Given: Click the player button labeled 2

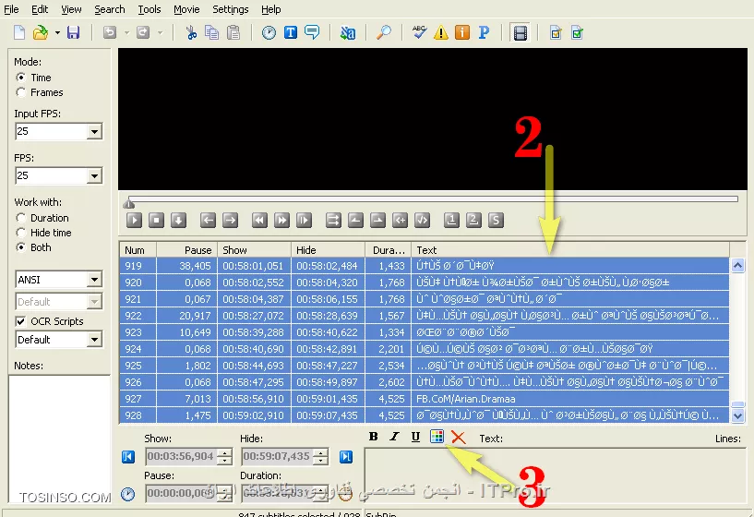Looking at the screenshot, I should (473, 221).
